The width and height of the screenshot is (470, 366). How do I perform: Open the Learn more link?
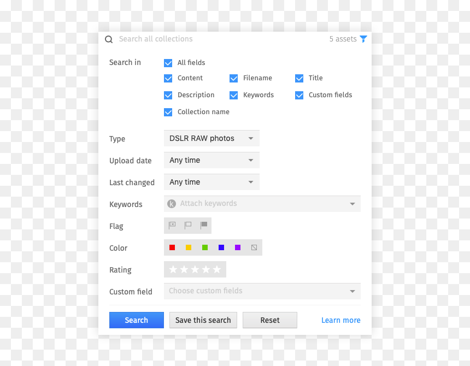coord(341,320)
